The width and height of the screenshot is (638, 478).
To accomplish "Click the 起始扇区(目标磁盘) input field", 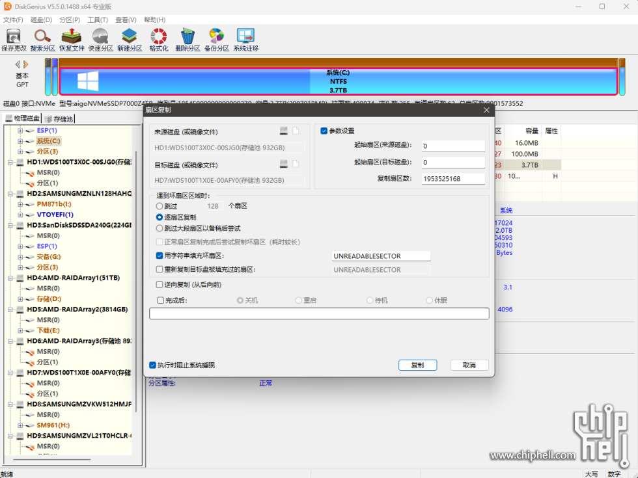I will point(453,162).
